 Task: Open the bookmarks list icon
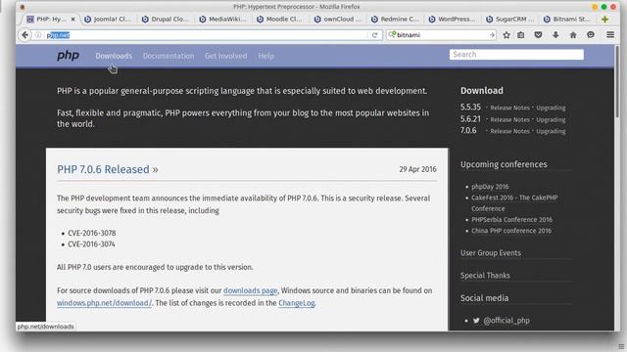point(520,35)
